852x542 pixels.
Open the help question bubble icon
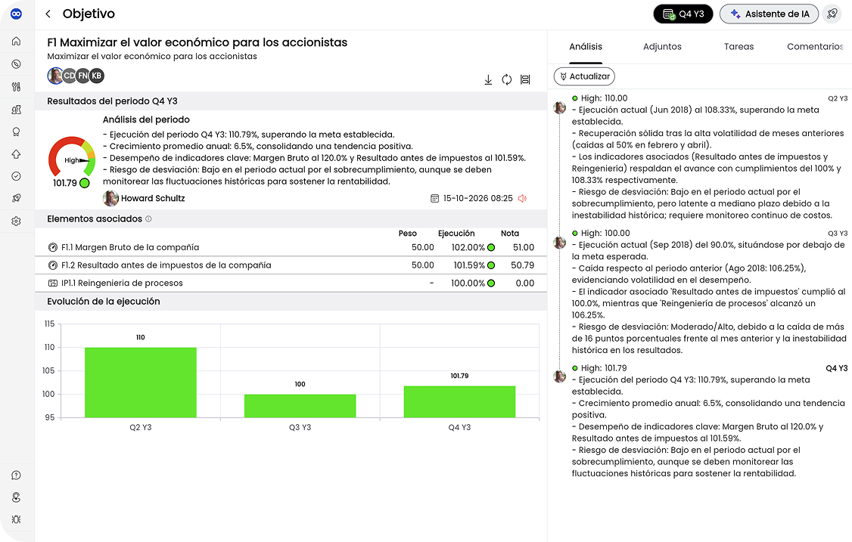17,475
